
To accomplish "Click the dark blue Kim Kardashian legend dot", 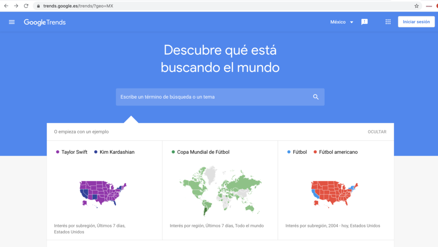I will (96, 152).
